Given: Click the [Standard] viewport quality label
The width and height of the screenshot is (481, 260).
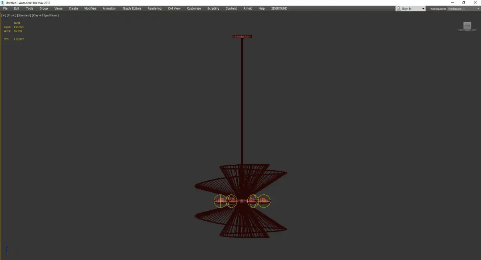Looking at the screenshot, I should point(24,15).
